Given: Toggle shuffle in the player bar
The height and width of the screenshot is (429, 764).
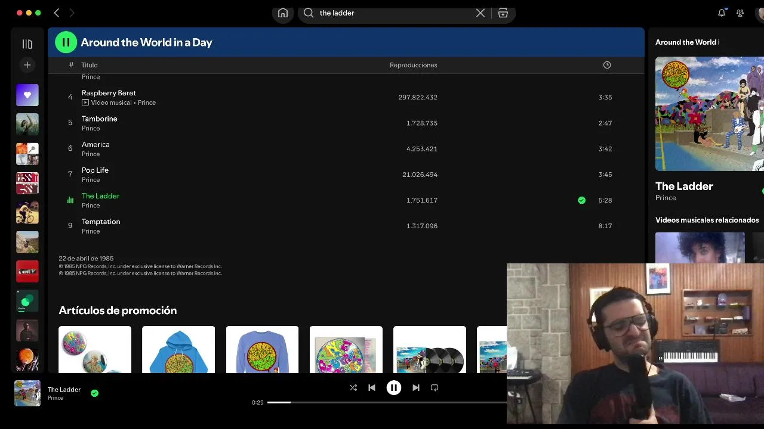Looking at the screenshot, I should pos(353,388).
